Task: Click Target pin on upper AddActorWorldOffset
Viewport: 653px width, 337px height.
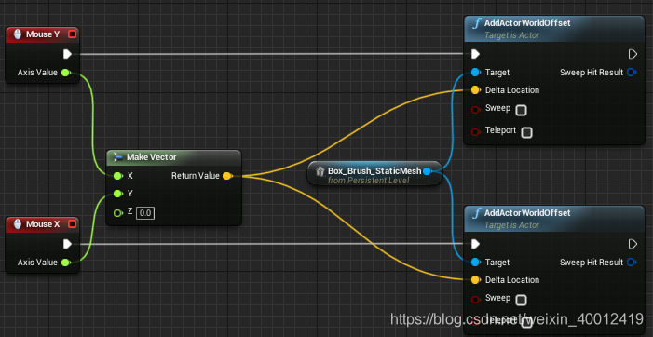Action: click(476, 73)
